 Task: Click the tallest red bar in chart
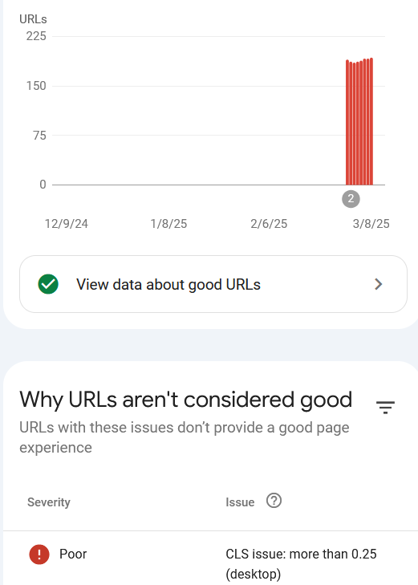point(371,121)
